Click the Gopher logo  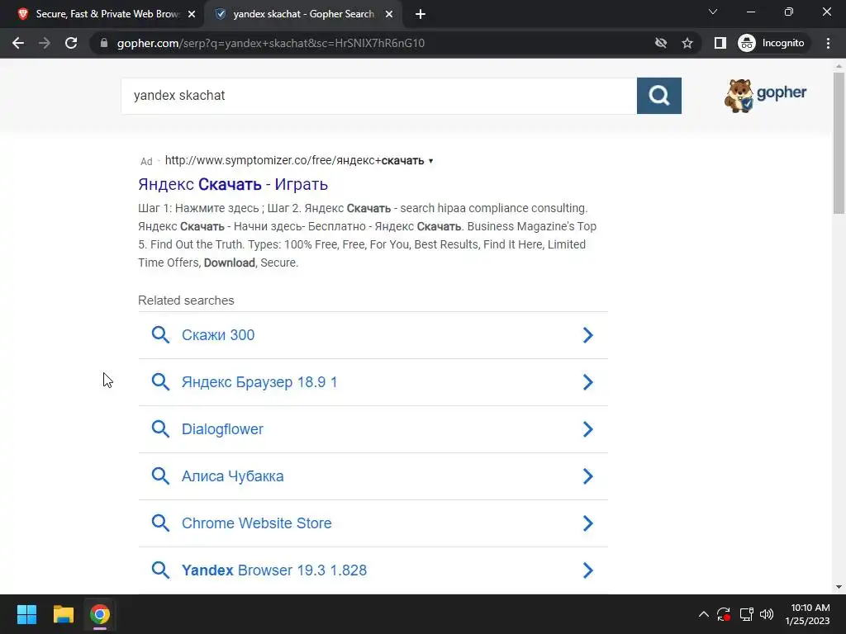click(765, 96)
